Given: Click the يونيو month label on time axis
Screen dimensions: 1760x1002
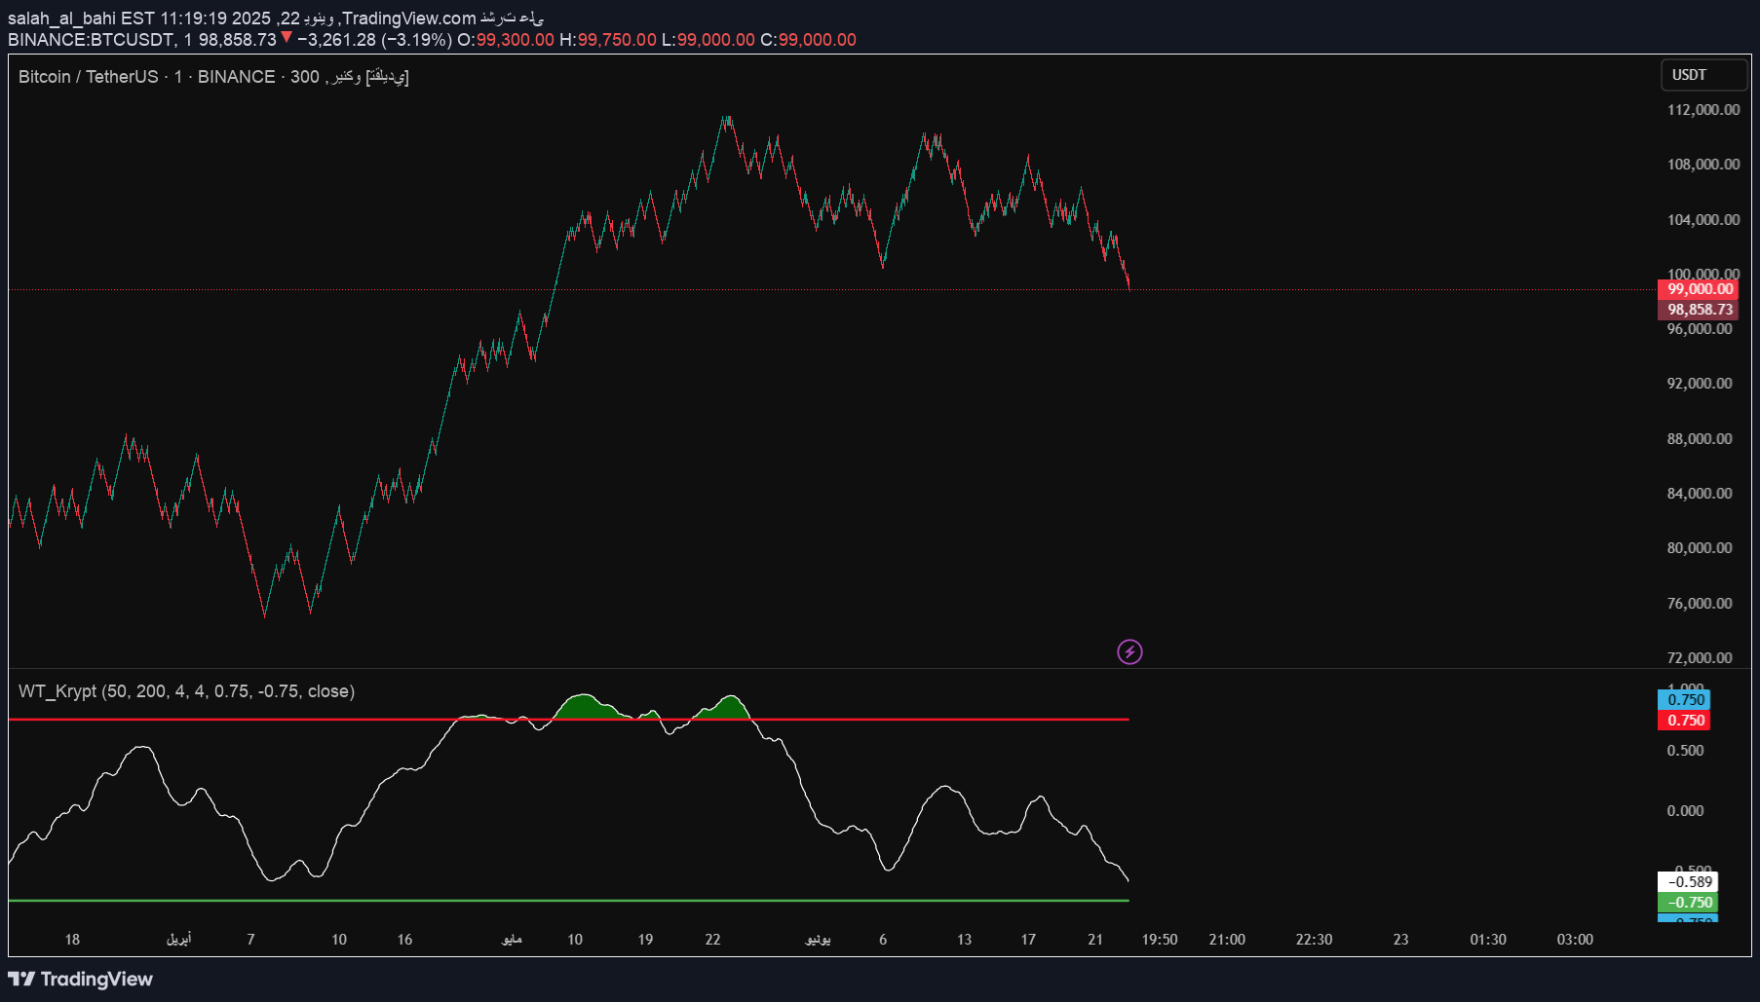Looking at the screenshot, I should (x=818, y=940).
